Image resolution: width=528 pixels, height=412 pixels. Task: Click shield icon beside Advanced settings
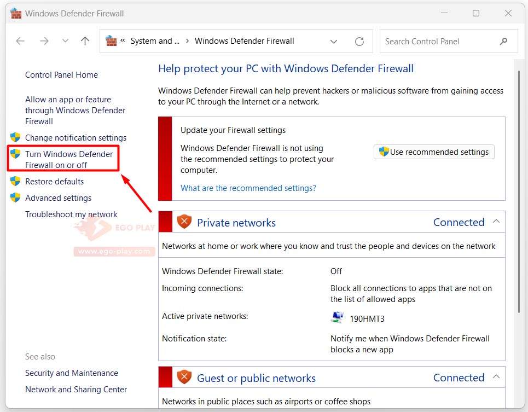(15, 198)
